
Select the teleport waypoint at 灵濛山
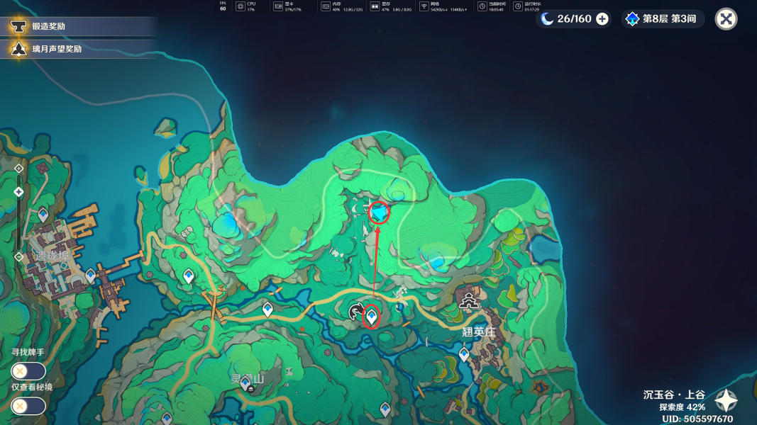(x=245, y=382)
